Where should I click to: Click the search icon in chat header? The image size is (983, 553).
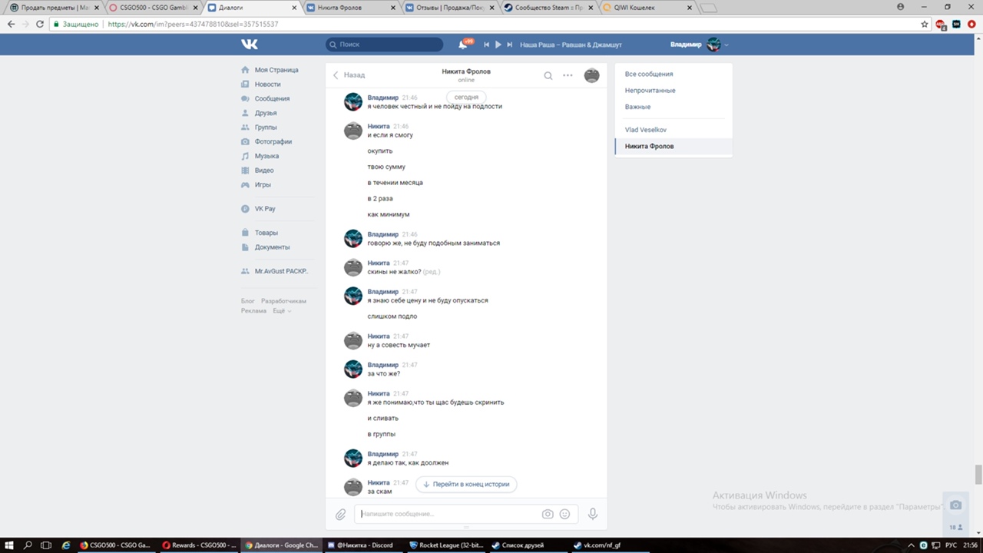pos(548,75)
